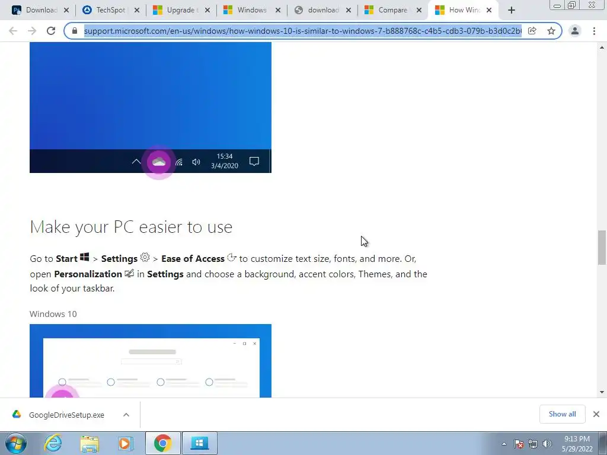Click page scrollbar down arrow
607x455 pixels.
(x=602, y=392)
